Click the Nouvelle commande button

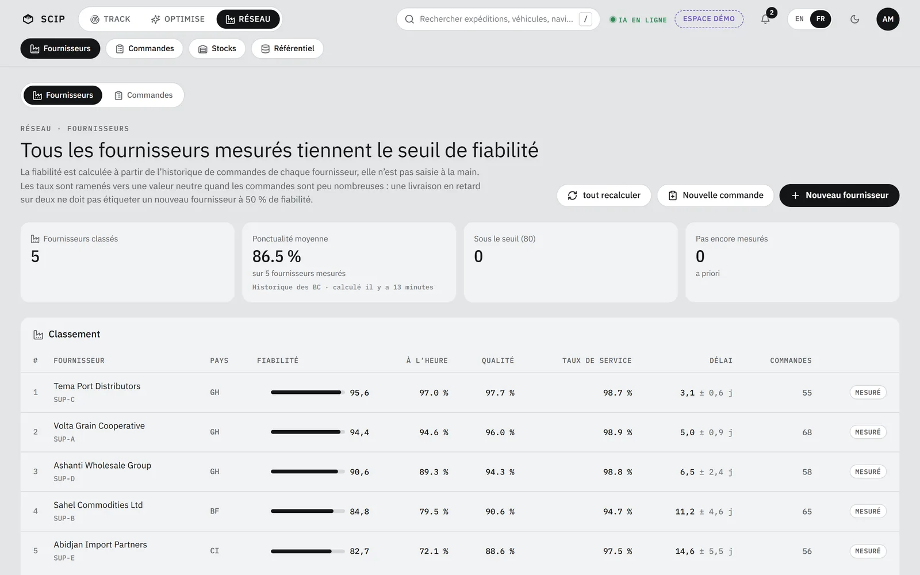pyautogui.click(x=715, y=195)
